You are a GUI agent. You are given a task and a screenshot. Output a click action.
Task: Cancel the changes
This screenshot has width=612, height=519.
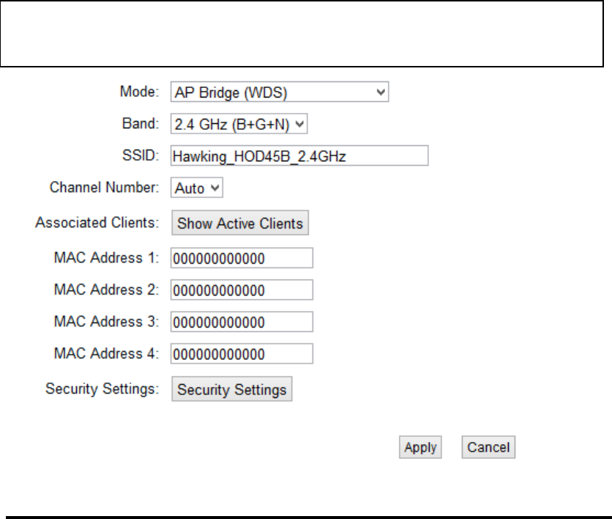click(488, 447)
